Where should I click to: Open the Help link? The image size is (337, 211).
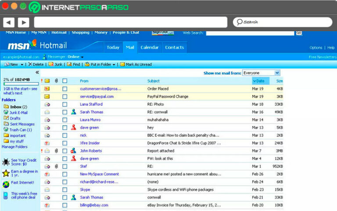click(331, 47)
